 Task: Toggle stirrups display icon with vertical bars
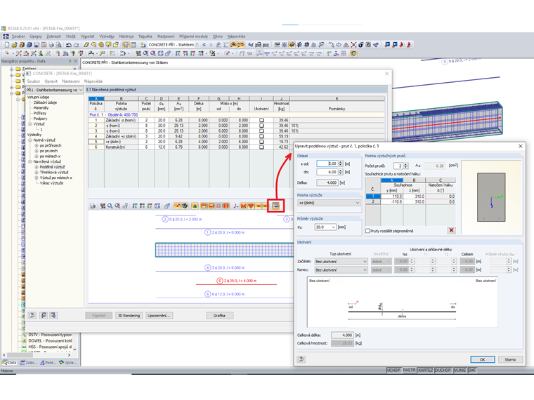pos(226,206)
